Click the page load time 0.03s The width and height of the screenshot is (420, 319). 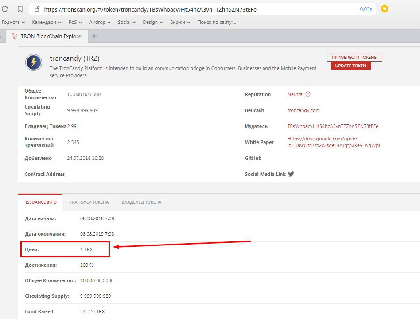click(366, 9)
